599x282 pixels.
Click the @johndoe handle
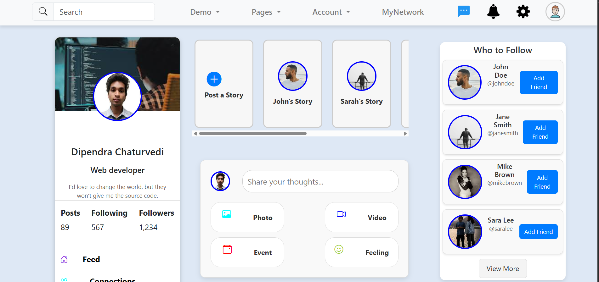coord(501,84)
